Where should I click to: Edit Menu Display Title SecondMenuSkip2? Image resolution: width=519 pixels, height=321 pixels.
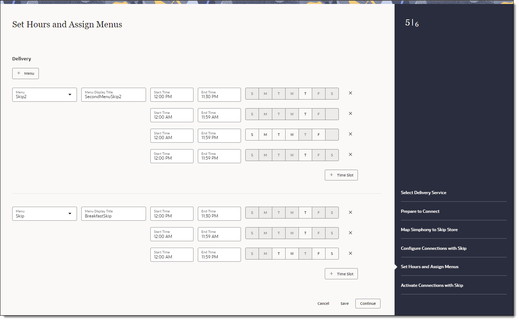(114, 95)
